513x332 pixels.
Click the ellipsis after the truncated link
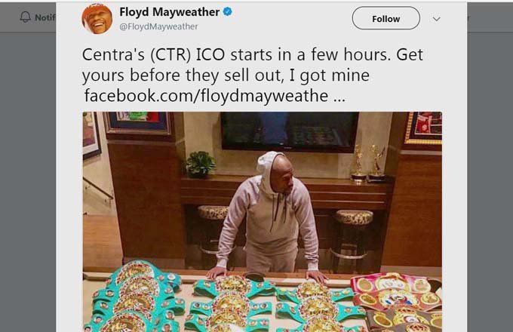click(x=339, y=100)
